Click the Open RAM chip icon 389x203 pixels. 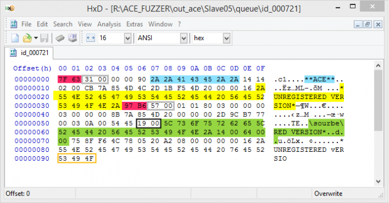[60, 38]
